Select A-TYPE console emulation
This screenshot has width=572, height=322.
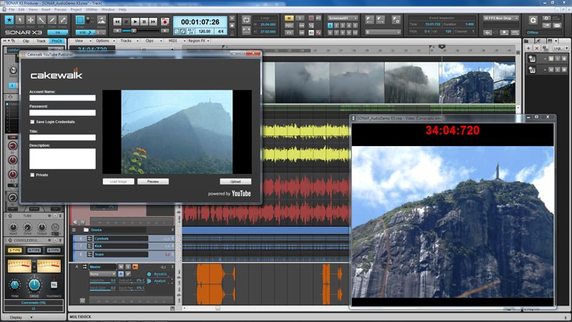53,250
